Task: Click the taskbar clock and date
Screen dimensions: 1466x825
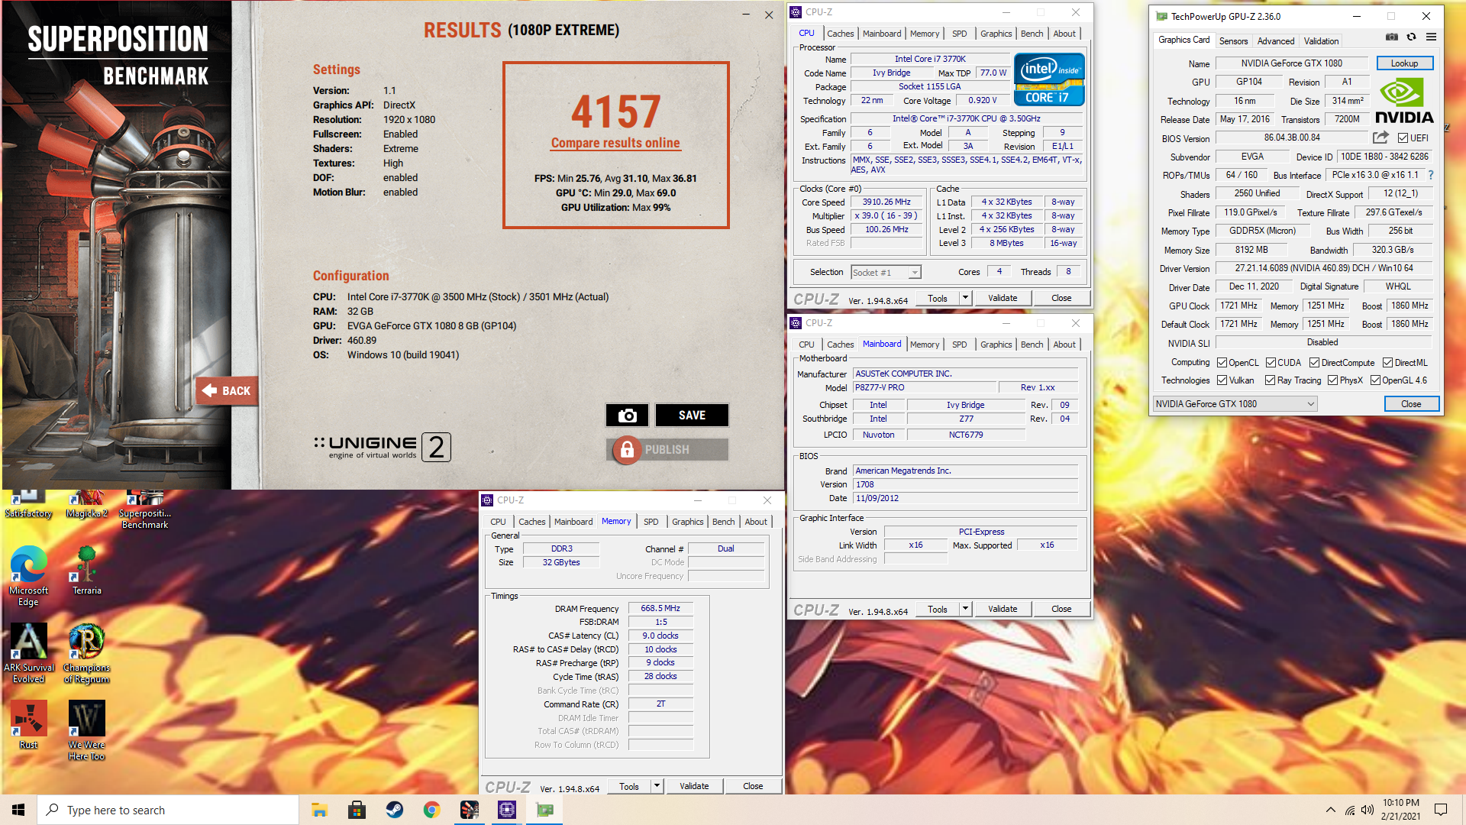Action: click(1400, 810)
